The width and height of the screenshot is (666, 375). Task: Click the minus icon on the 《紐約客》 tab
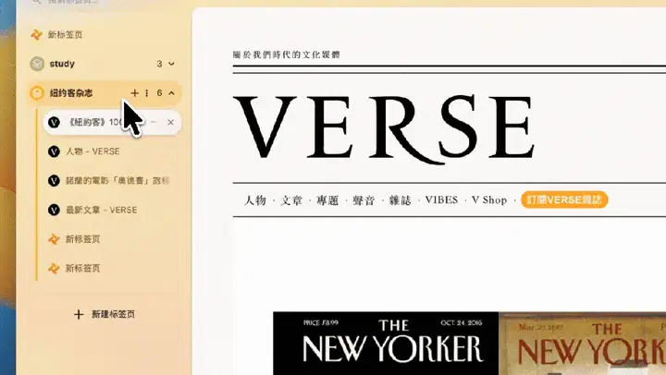click(154, 122)
